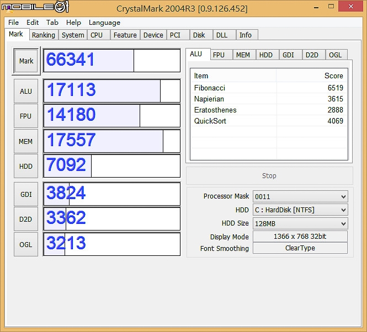Click the GDI score bar 3824
The width and height of the screenshot is (367, 332).
(x=112, y=194)
